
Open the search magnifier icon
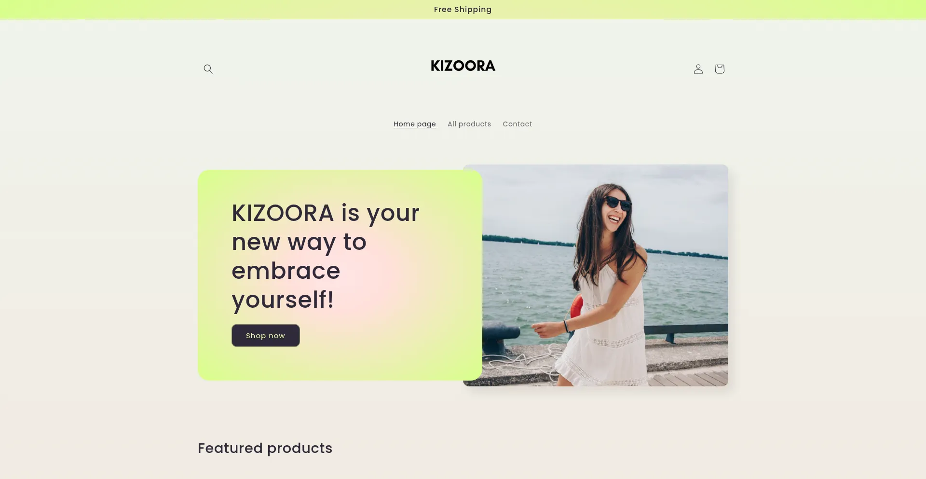pos(208,69)
